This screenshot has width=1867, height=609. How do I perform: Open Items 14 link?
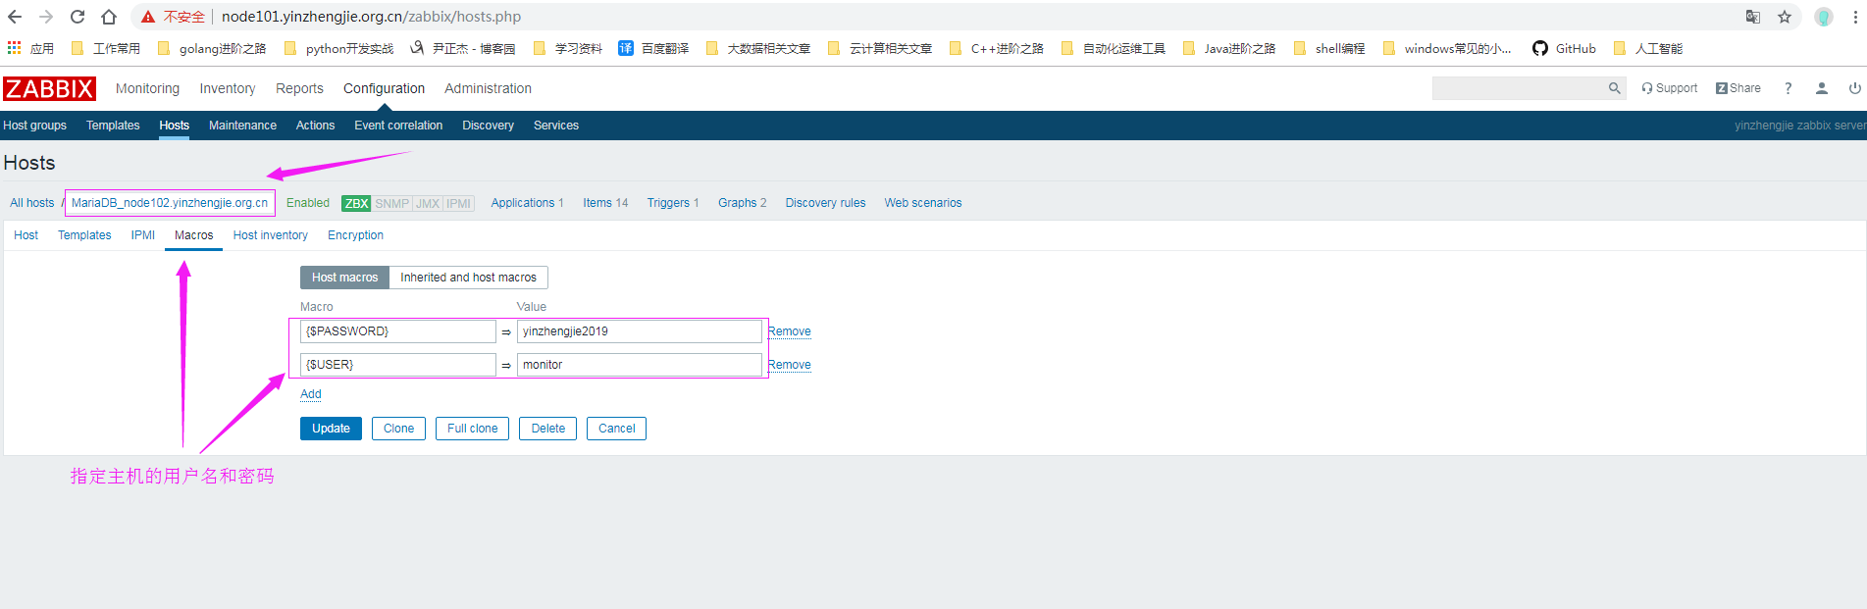pos(605,203)
